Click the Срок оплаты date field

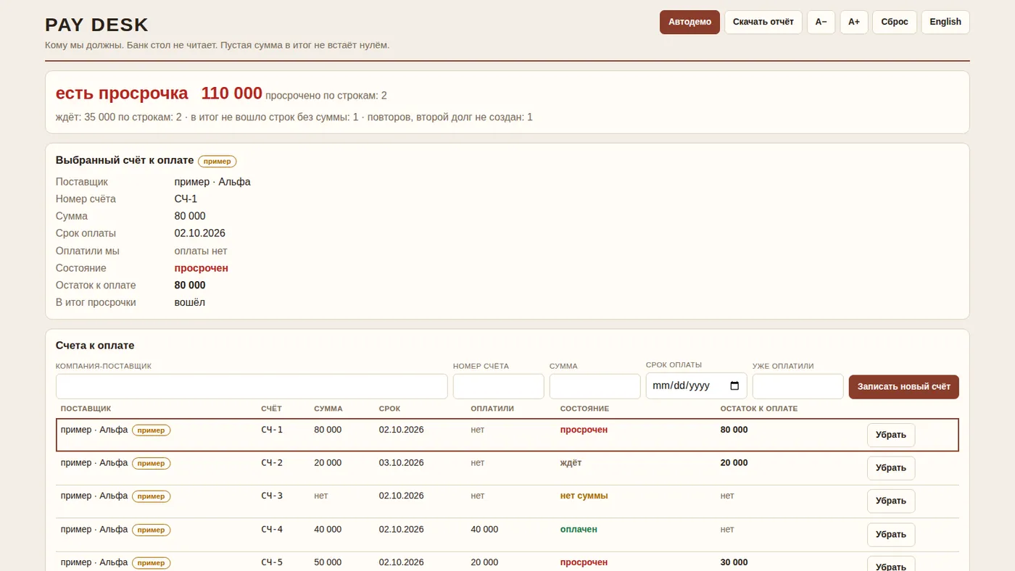coord(697,386)
